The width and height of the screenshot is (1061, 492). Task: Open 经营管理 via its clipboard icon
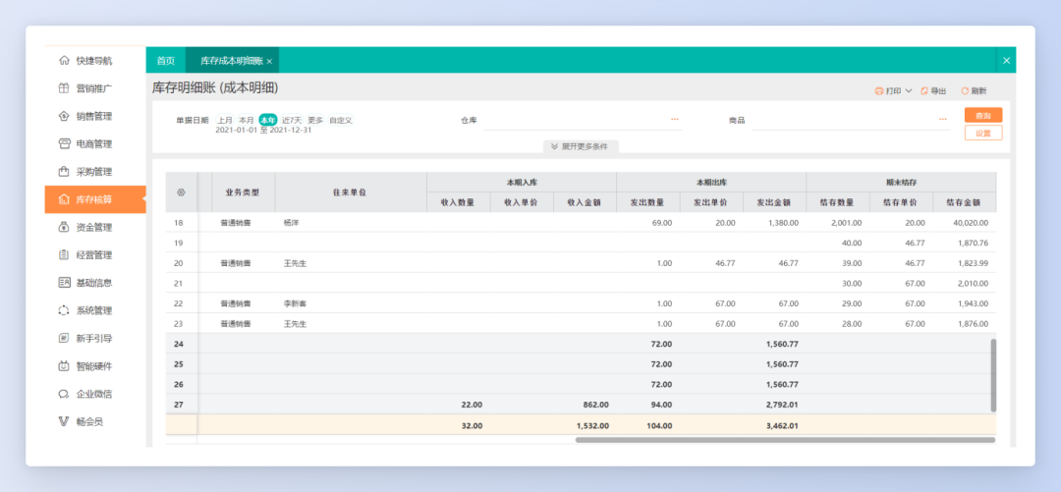64,254
